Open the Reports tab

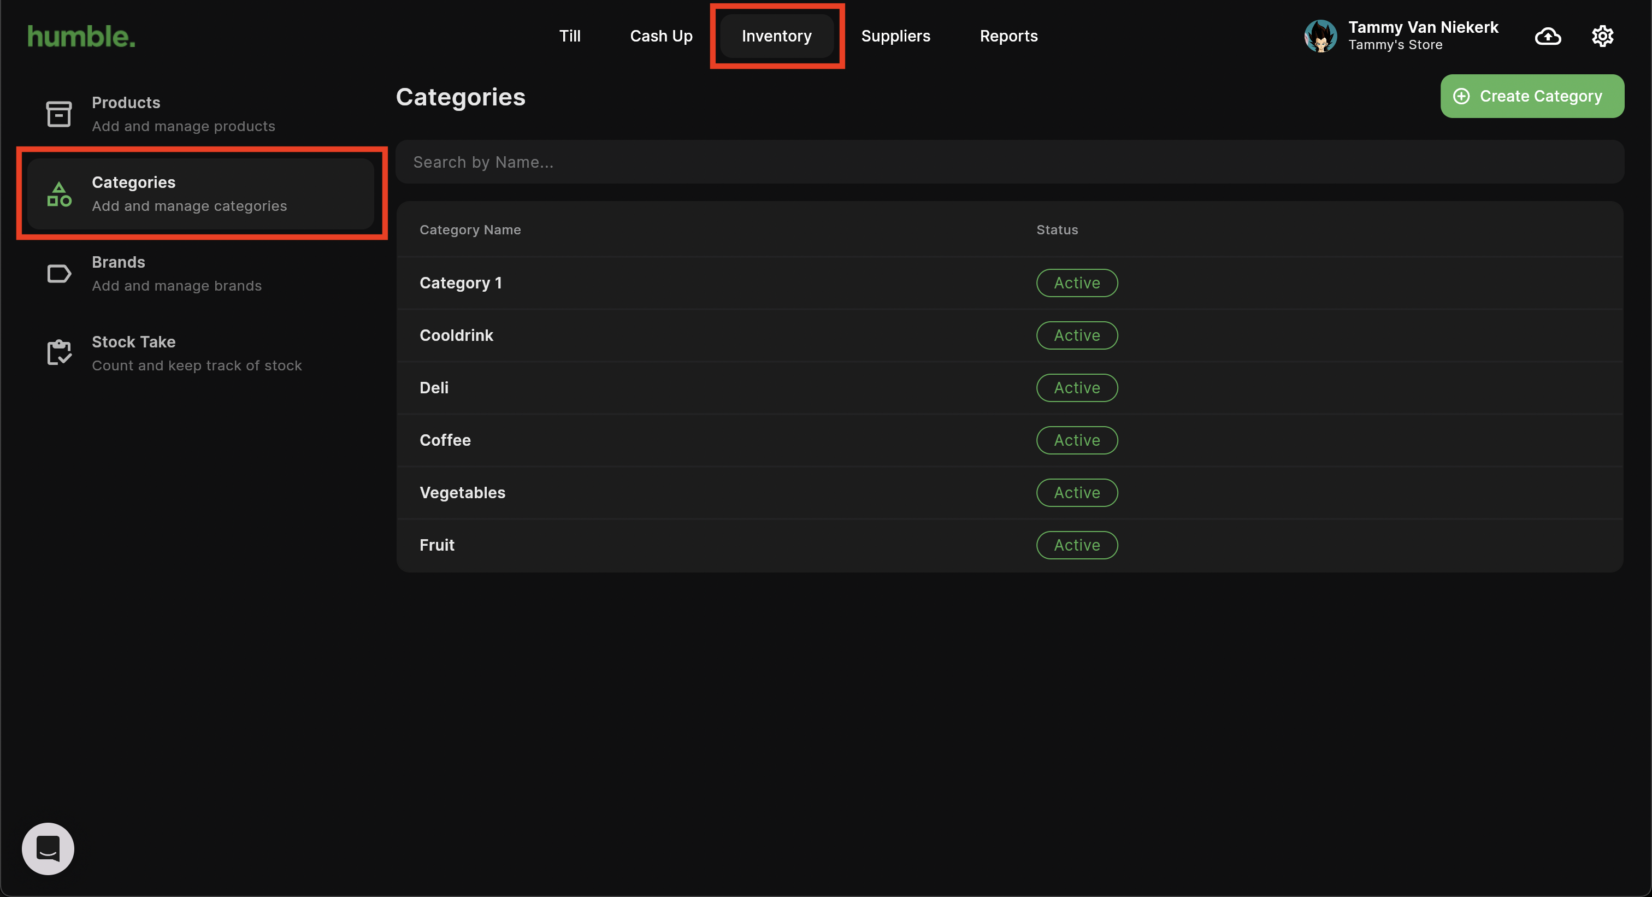1008,36
